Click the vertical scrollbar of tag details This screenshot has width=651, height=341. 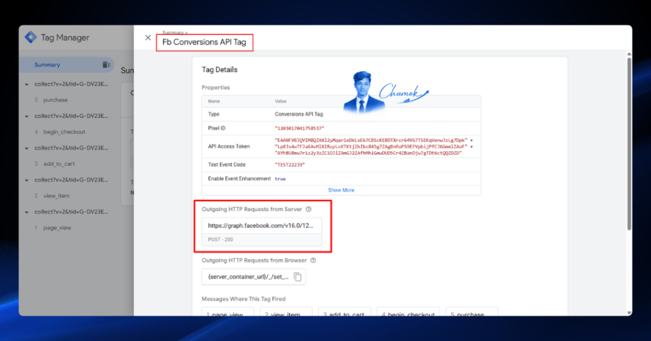coord(629,143)
